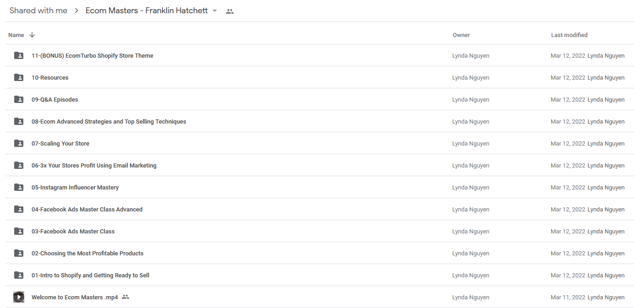Click the Mar 11, 2022 modified date
Viewport: 634px width, 308px height.
pos(568,297)
